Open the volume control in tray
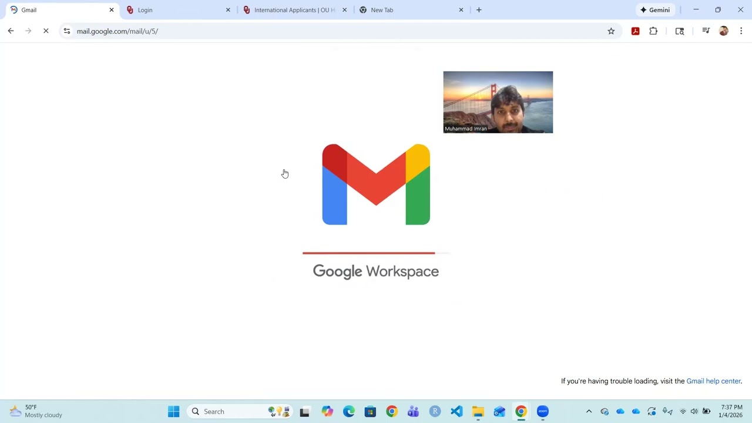 [x=694, y=412]
